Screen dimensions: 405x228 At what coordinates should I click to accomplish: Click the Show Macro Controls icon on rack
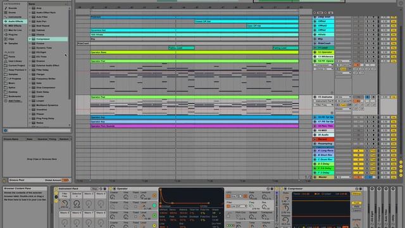click(56, 193)
